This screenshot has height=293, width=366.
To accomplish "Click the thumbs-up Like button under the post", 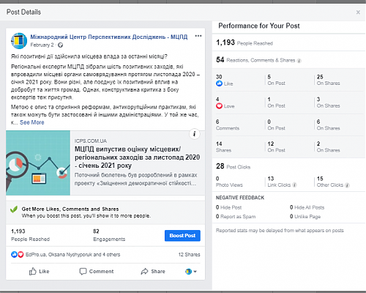I will (39, 271).
